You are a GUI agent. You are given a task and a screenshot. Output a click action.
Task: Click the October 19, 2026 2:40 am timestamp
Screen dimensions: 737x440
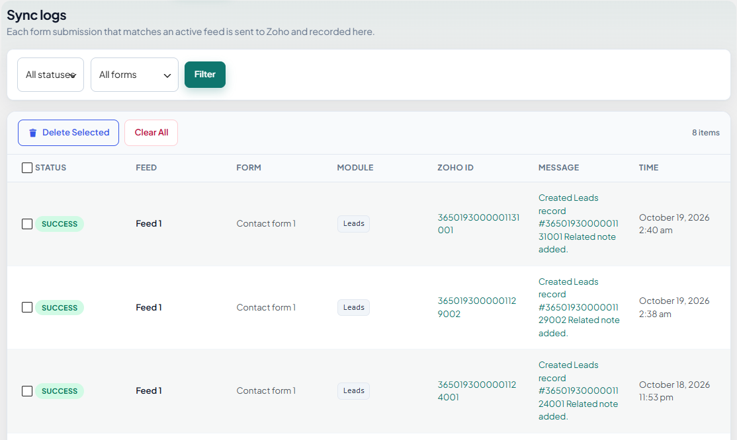click(674, 224)
